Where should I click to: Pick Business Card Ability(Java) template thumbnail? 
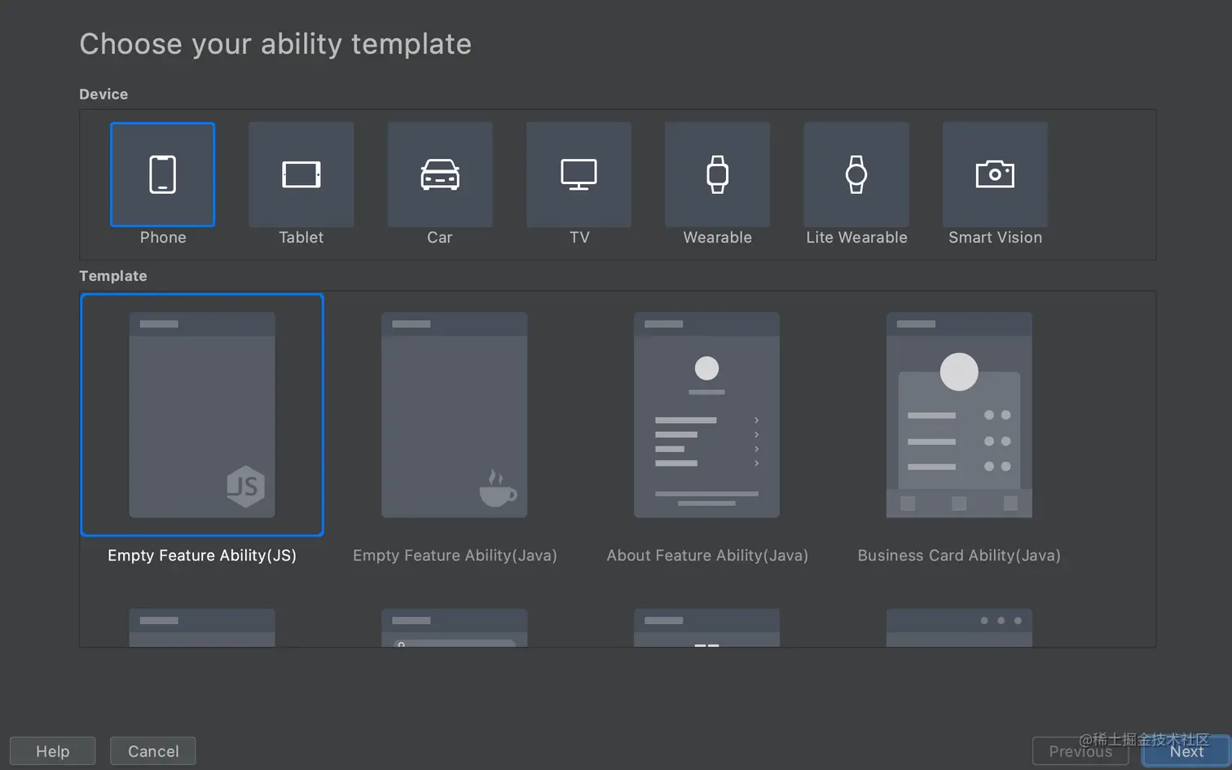click(959, 415)
